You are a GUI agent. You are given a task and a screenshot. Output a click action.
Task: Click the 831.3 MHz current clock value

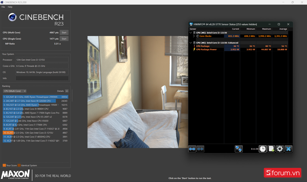[234, 36]
